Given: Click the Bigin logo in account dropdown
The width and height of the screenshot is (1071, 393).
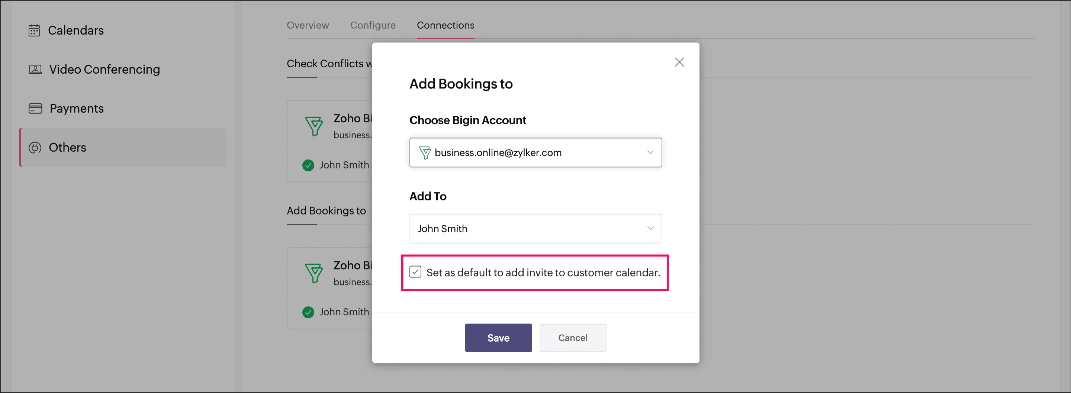Looking at the screenshot, I should 424,152.
